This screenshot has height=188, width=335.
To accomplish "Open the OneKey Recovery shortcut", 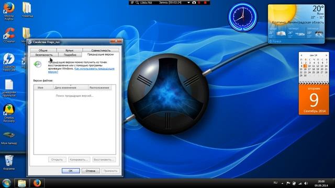I will tap(9, 113).
